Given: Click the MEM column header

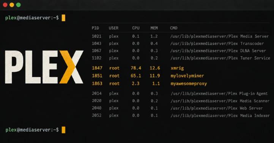Looking at the screenshot, I should pos(154,28).
